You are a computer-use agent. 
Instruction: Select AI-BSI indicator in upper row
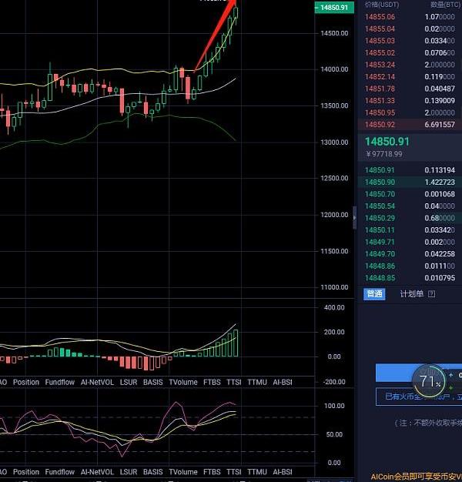(x=283, y=382)
